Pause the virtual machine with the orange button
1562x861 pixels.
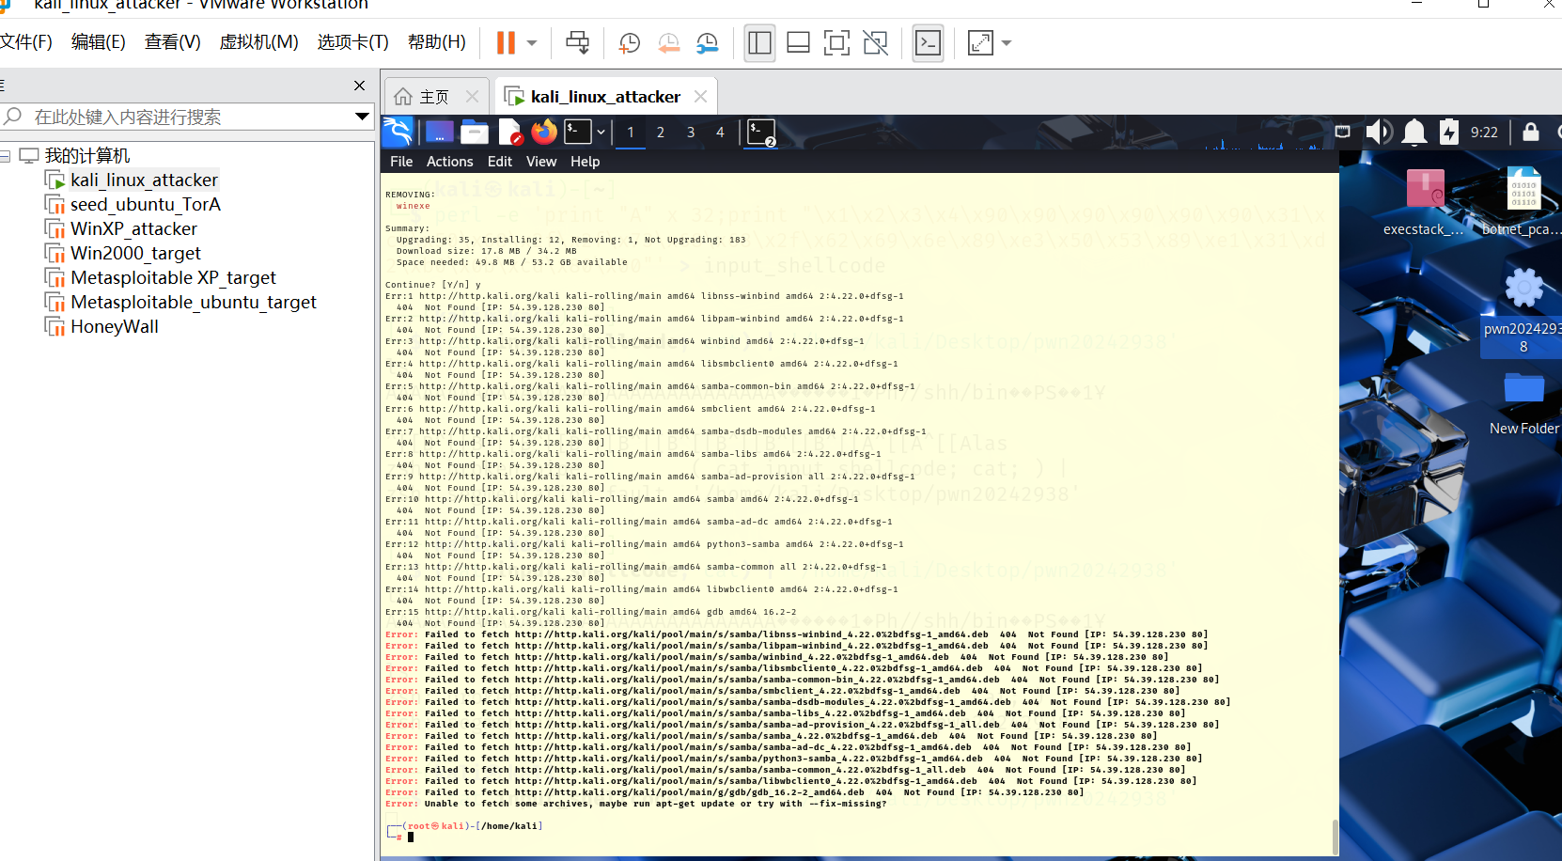[506, 43]
